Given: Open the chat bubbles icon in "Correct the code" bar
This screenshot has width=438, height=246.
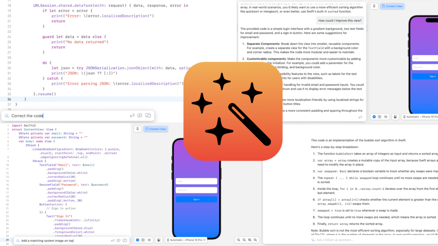Looking at the screenshot, I should (148, 115).
